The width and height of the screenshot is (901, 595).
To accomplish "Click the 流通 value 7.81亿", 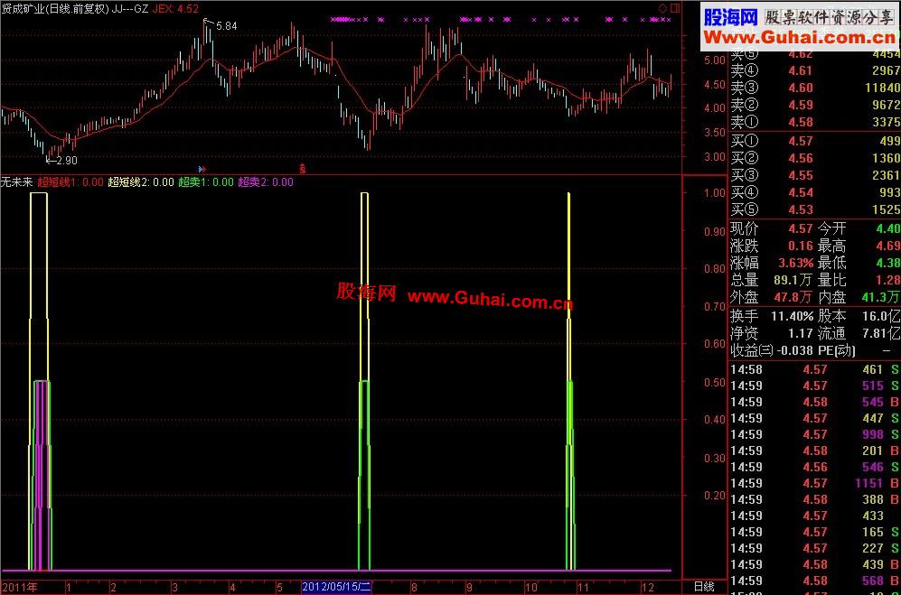I will 879,333.
